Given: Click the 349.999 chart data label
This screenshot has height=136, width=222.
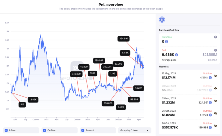Looking at the screenshot, I should click(76, 74).
